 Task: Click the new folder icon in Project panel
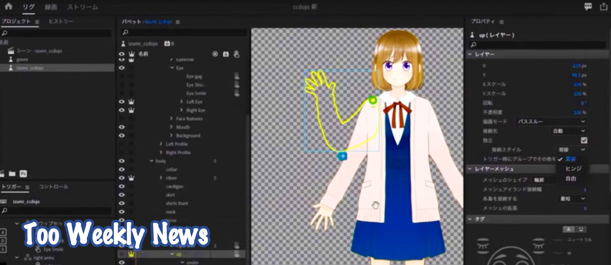pos(12,174)
